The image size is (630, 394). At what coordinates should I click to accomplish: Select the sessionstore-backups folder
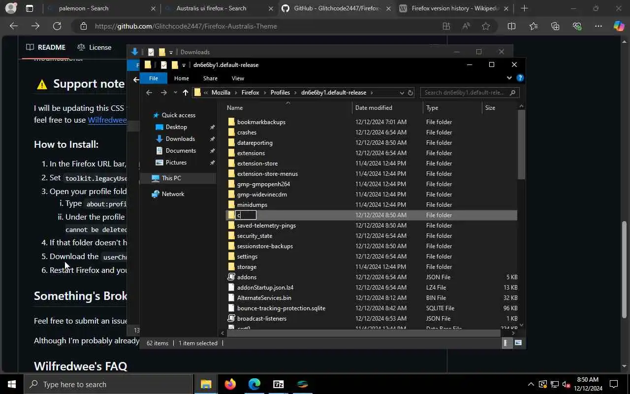click(x=265, y=246)
